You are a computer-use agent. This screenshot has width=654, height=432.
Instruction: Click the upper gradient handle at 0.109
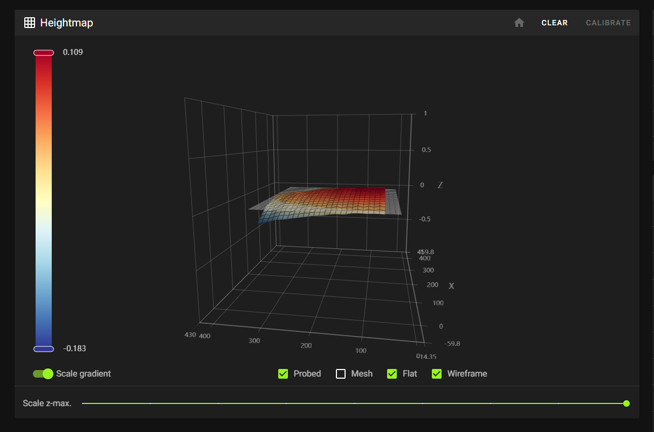click(44, 52)
